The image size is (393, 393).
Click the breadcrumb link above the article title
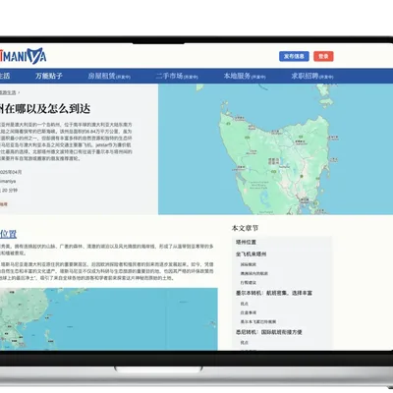(8, 92)
